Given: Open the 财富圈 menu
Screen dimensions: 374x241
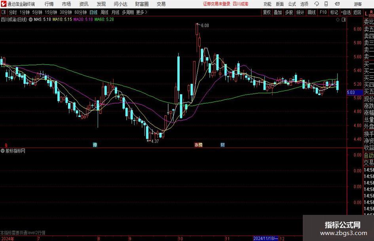Looking at the screenshot, I should pyautogui.click(x=142, y=4).
